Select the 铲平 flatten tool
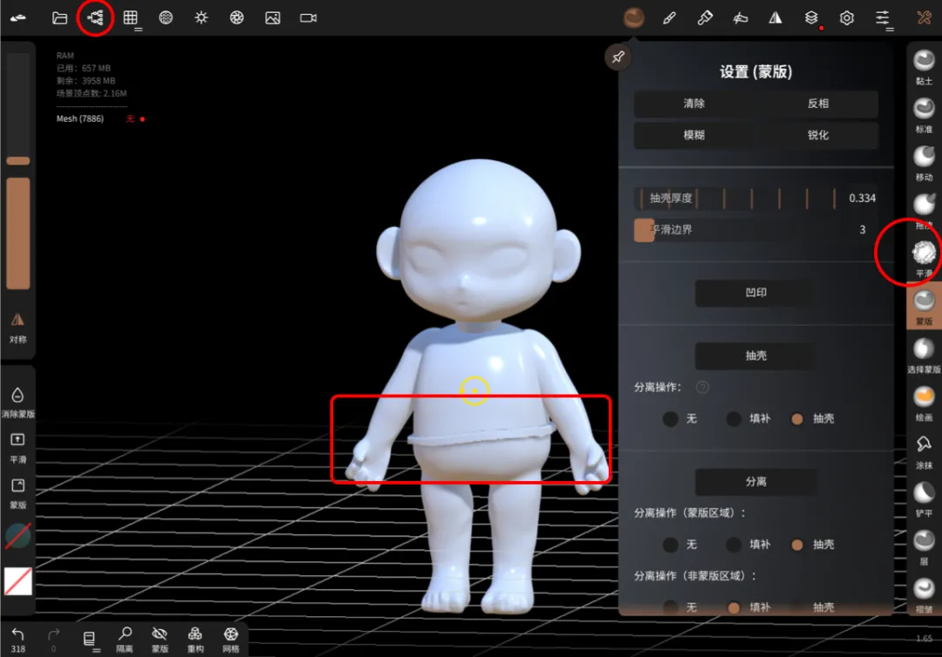This screenshot has height=657, width=942. click(924, 499)
